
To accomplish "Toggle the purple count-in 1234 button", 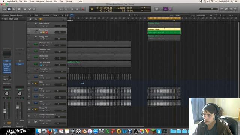I will point(165,9).
